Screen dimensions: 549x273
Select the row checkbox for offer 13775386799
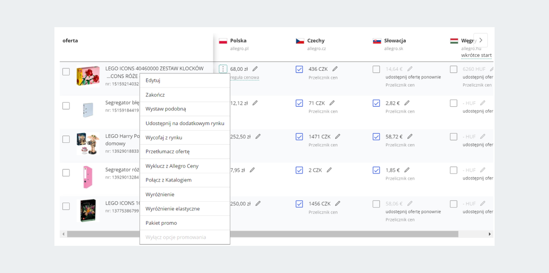click(x=66, y=206)
